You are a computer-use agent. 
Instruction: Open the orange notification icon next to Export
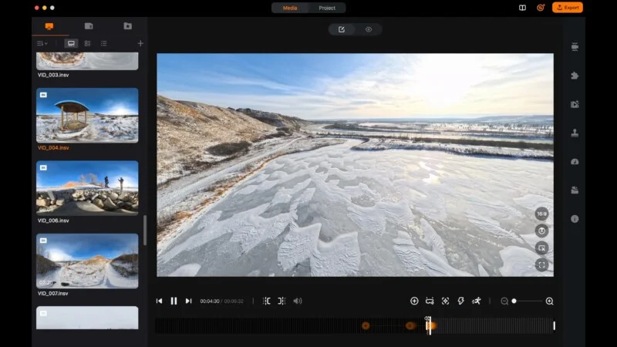(541, 8)
